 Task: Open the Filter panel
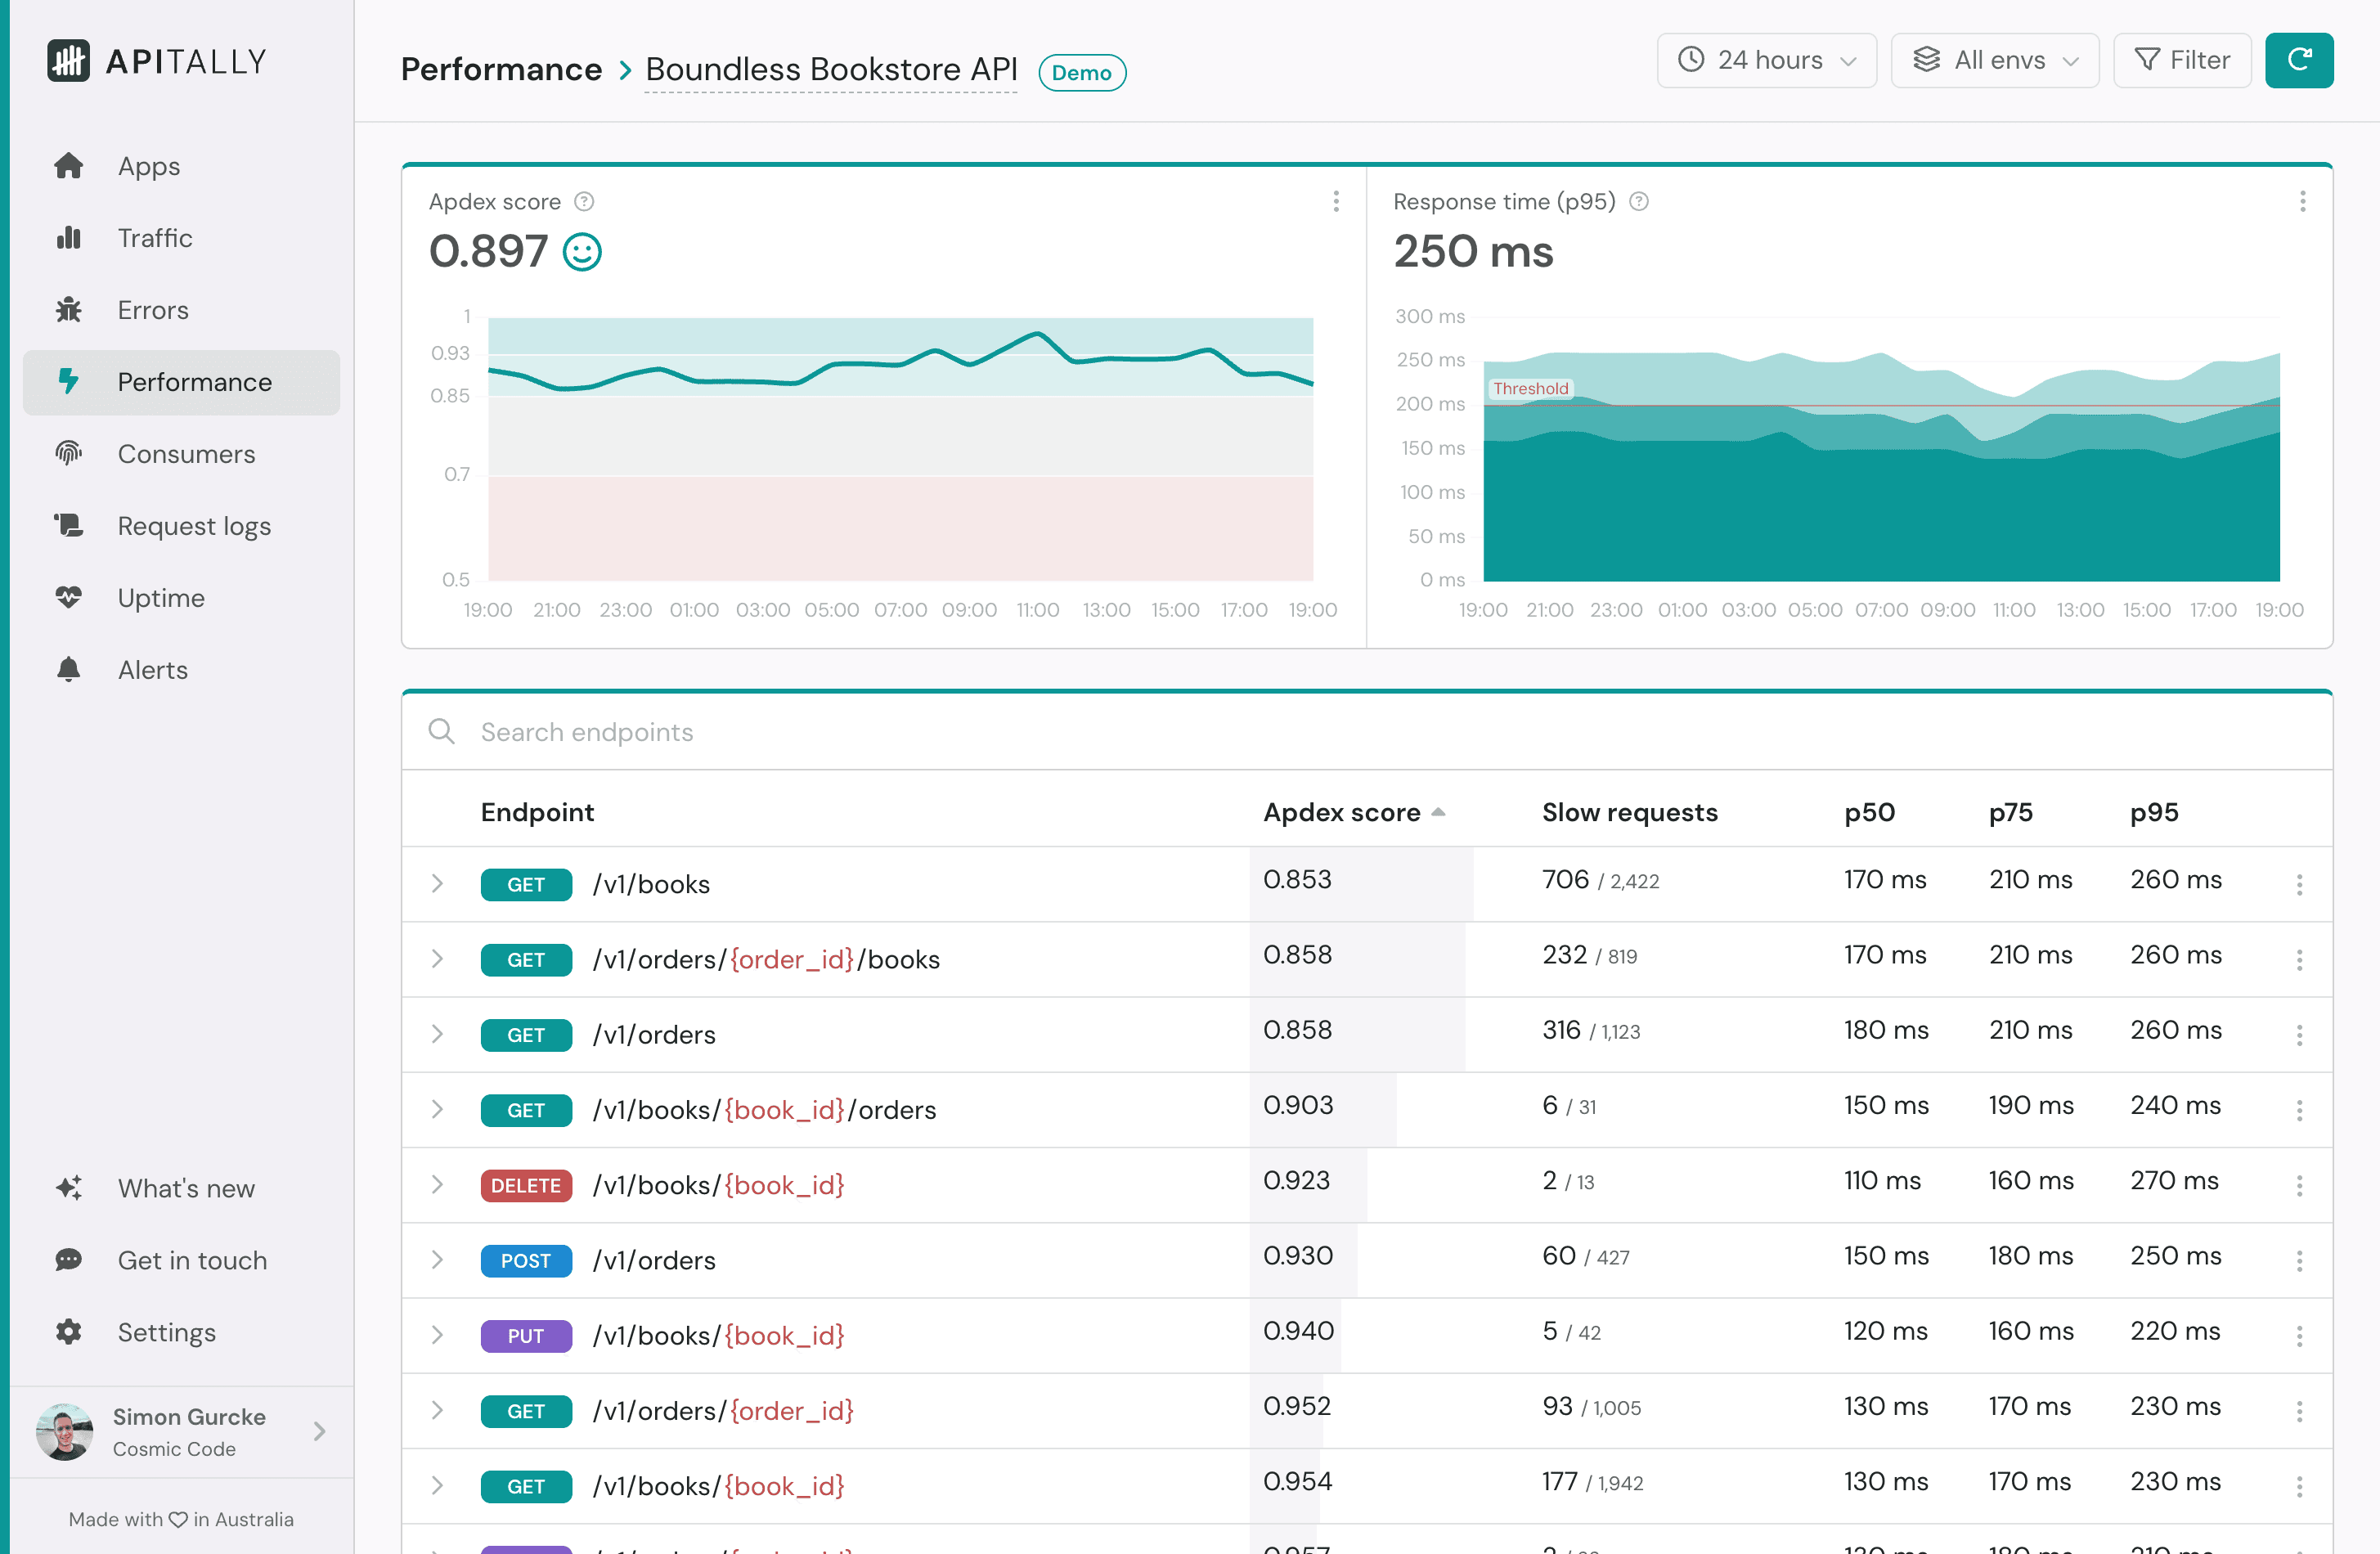tap(2182, 60)
